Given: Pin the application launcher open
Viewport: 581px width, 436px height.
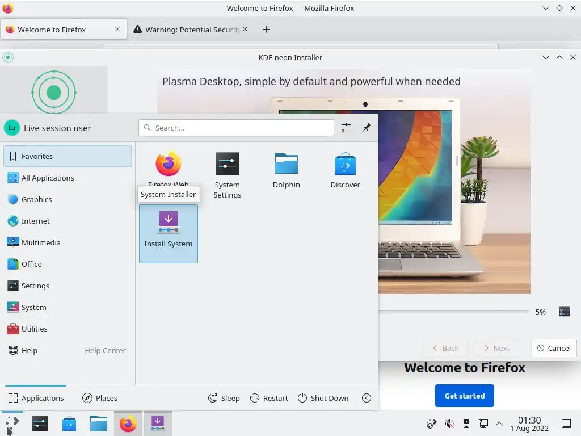Looking at the screenshot, I should click(367, 128).
